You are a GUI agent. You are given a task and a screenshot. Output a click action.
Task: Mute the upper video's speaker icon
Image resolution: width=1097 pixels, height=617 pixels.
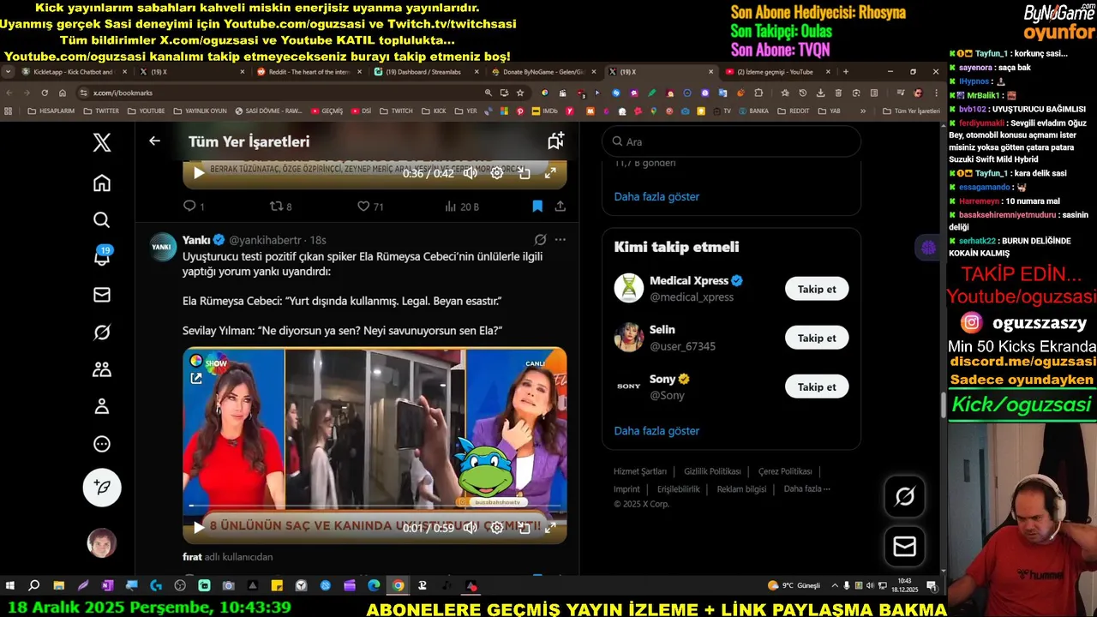tap(471, 173)
